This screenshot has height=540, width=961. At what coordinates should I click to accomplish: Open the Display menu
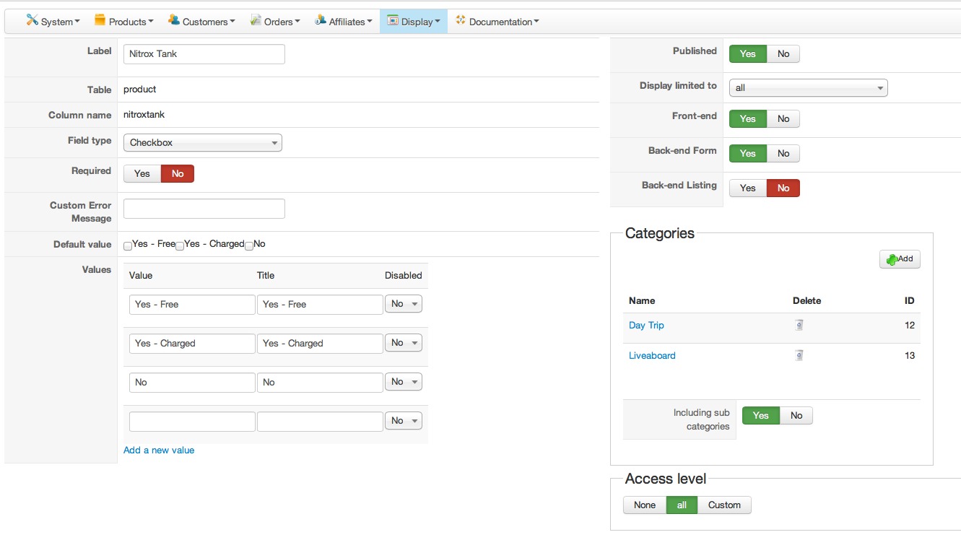click(x=414, y=22)
